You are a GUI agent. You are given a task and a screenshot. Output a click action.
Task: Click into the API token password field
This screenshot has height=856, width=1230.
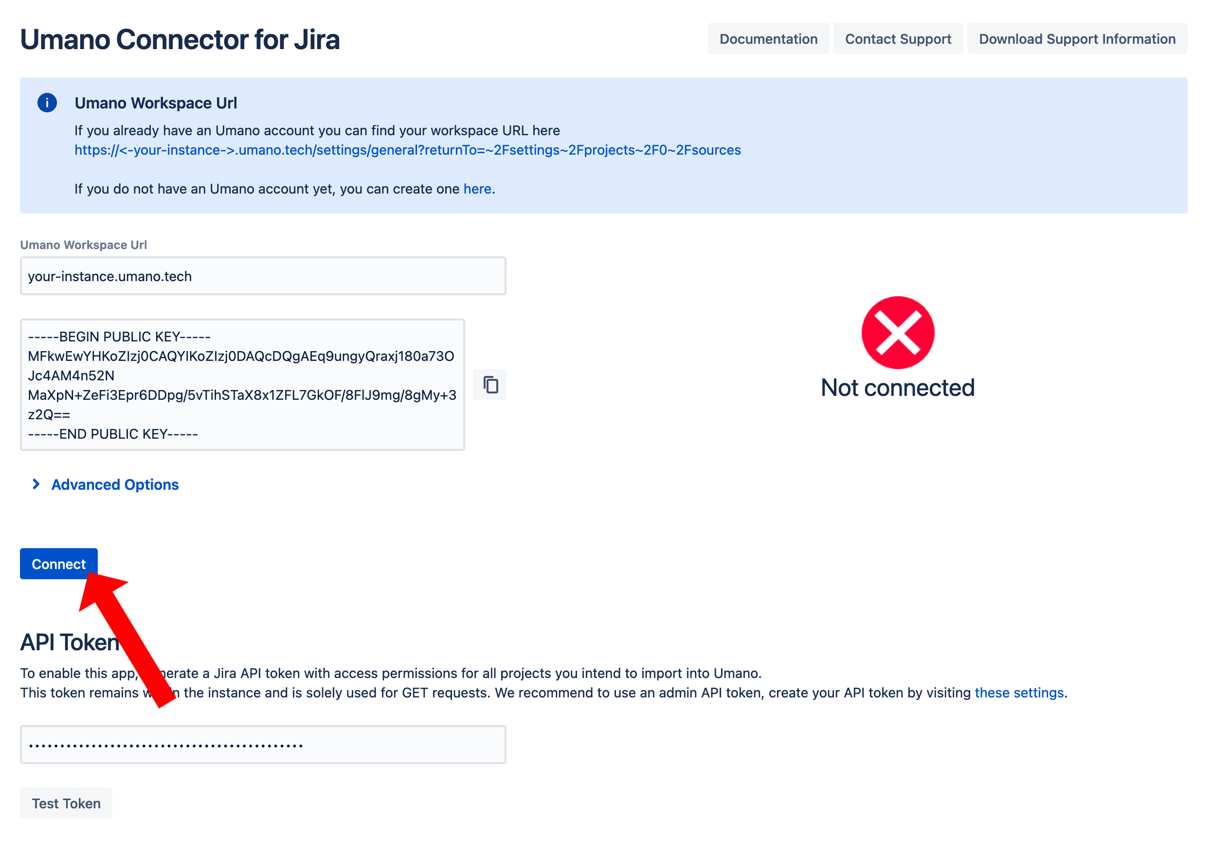coord(263,745)
